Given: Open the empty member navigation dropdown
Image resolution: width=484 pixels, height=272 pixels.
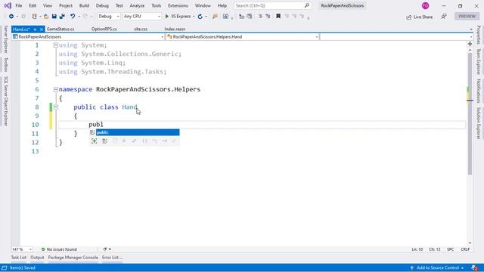Looking at the screenshot, I should 396,37.
